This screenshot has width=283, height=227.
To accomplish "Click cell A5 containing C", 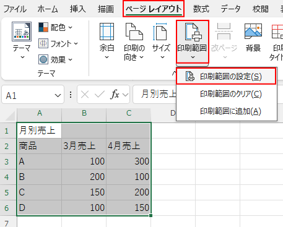I will 39,192.
